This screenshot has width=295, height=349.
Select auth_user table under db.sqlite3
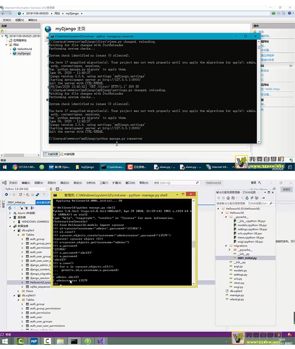tap(36, 252)
